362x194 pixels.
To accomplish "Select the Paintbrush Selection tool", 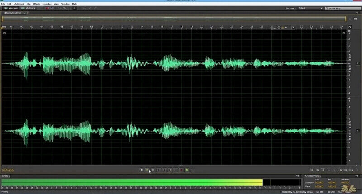I will (90, 8).
